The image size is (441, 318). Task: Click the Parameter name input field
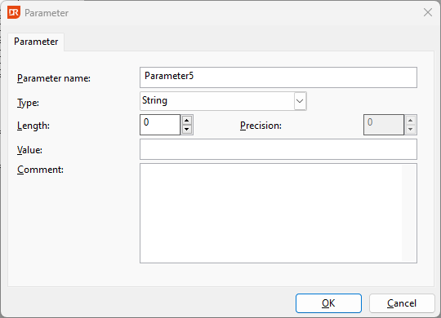pos(278,77)
